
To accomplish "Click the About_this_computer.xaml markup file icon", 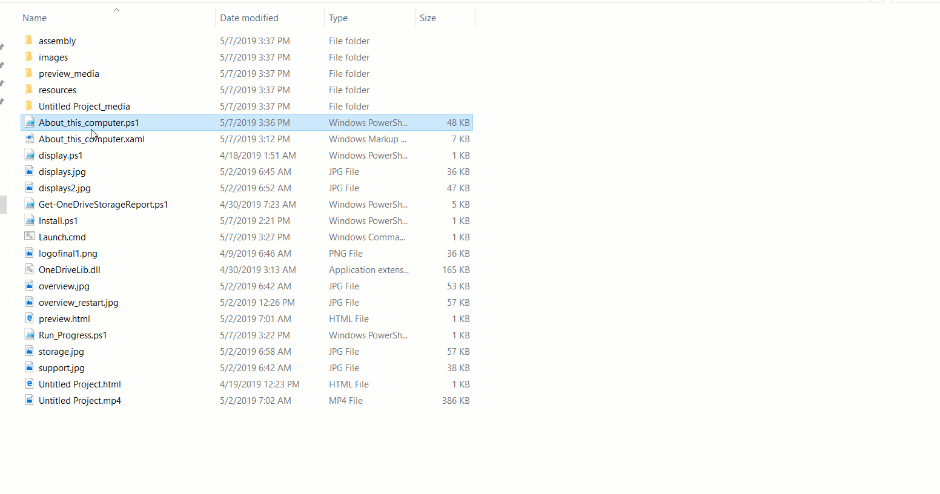I will (30, 139).
